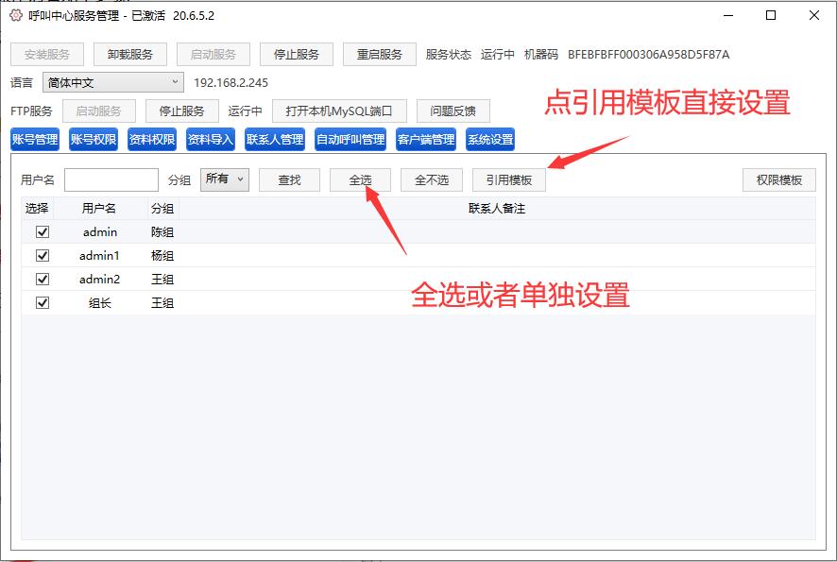This screenshot has width=837, height=562.
Task: Uncheck the checkbox for user 组长
Action: pyautogui.click(x=43, y=302)
